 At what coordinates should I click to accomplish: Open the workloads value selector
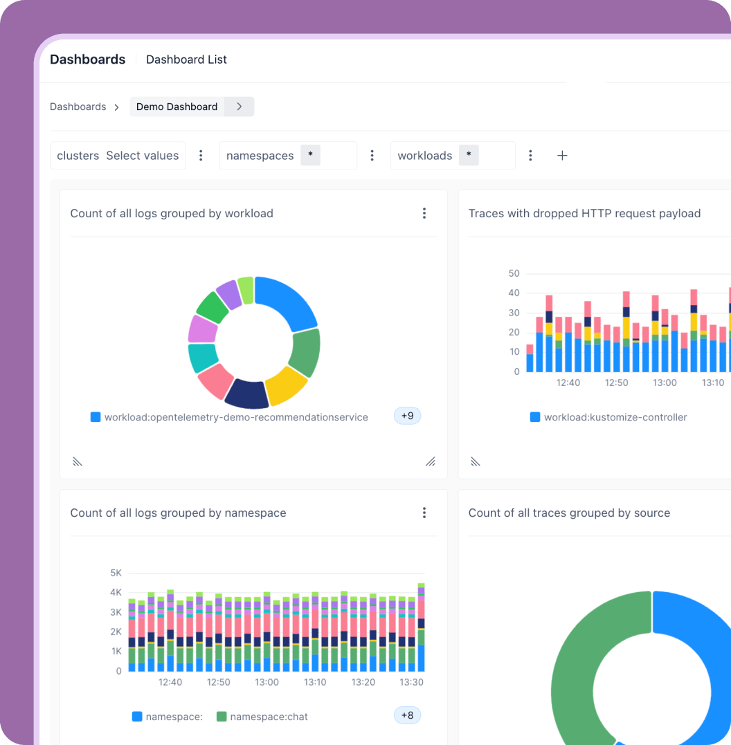coord(453,156)
